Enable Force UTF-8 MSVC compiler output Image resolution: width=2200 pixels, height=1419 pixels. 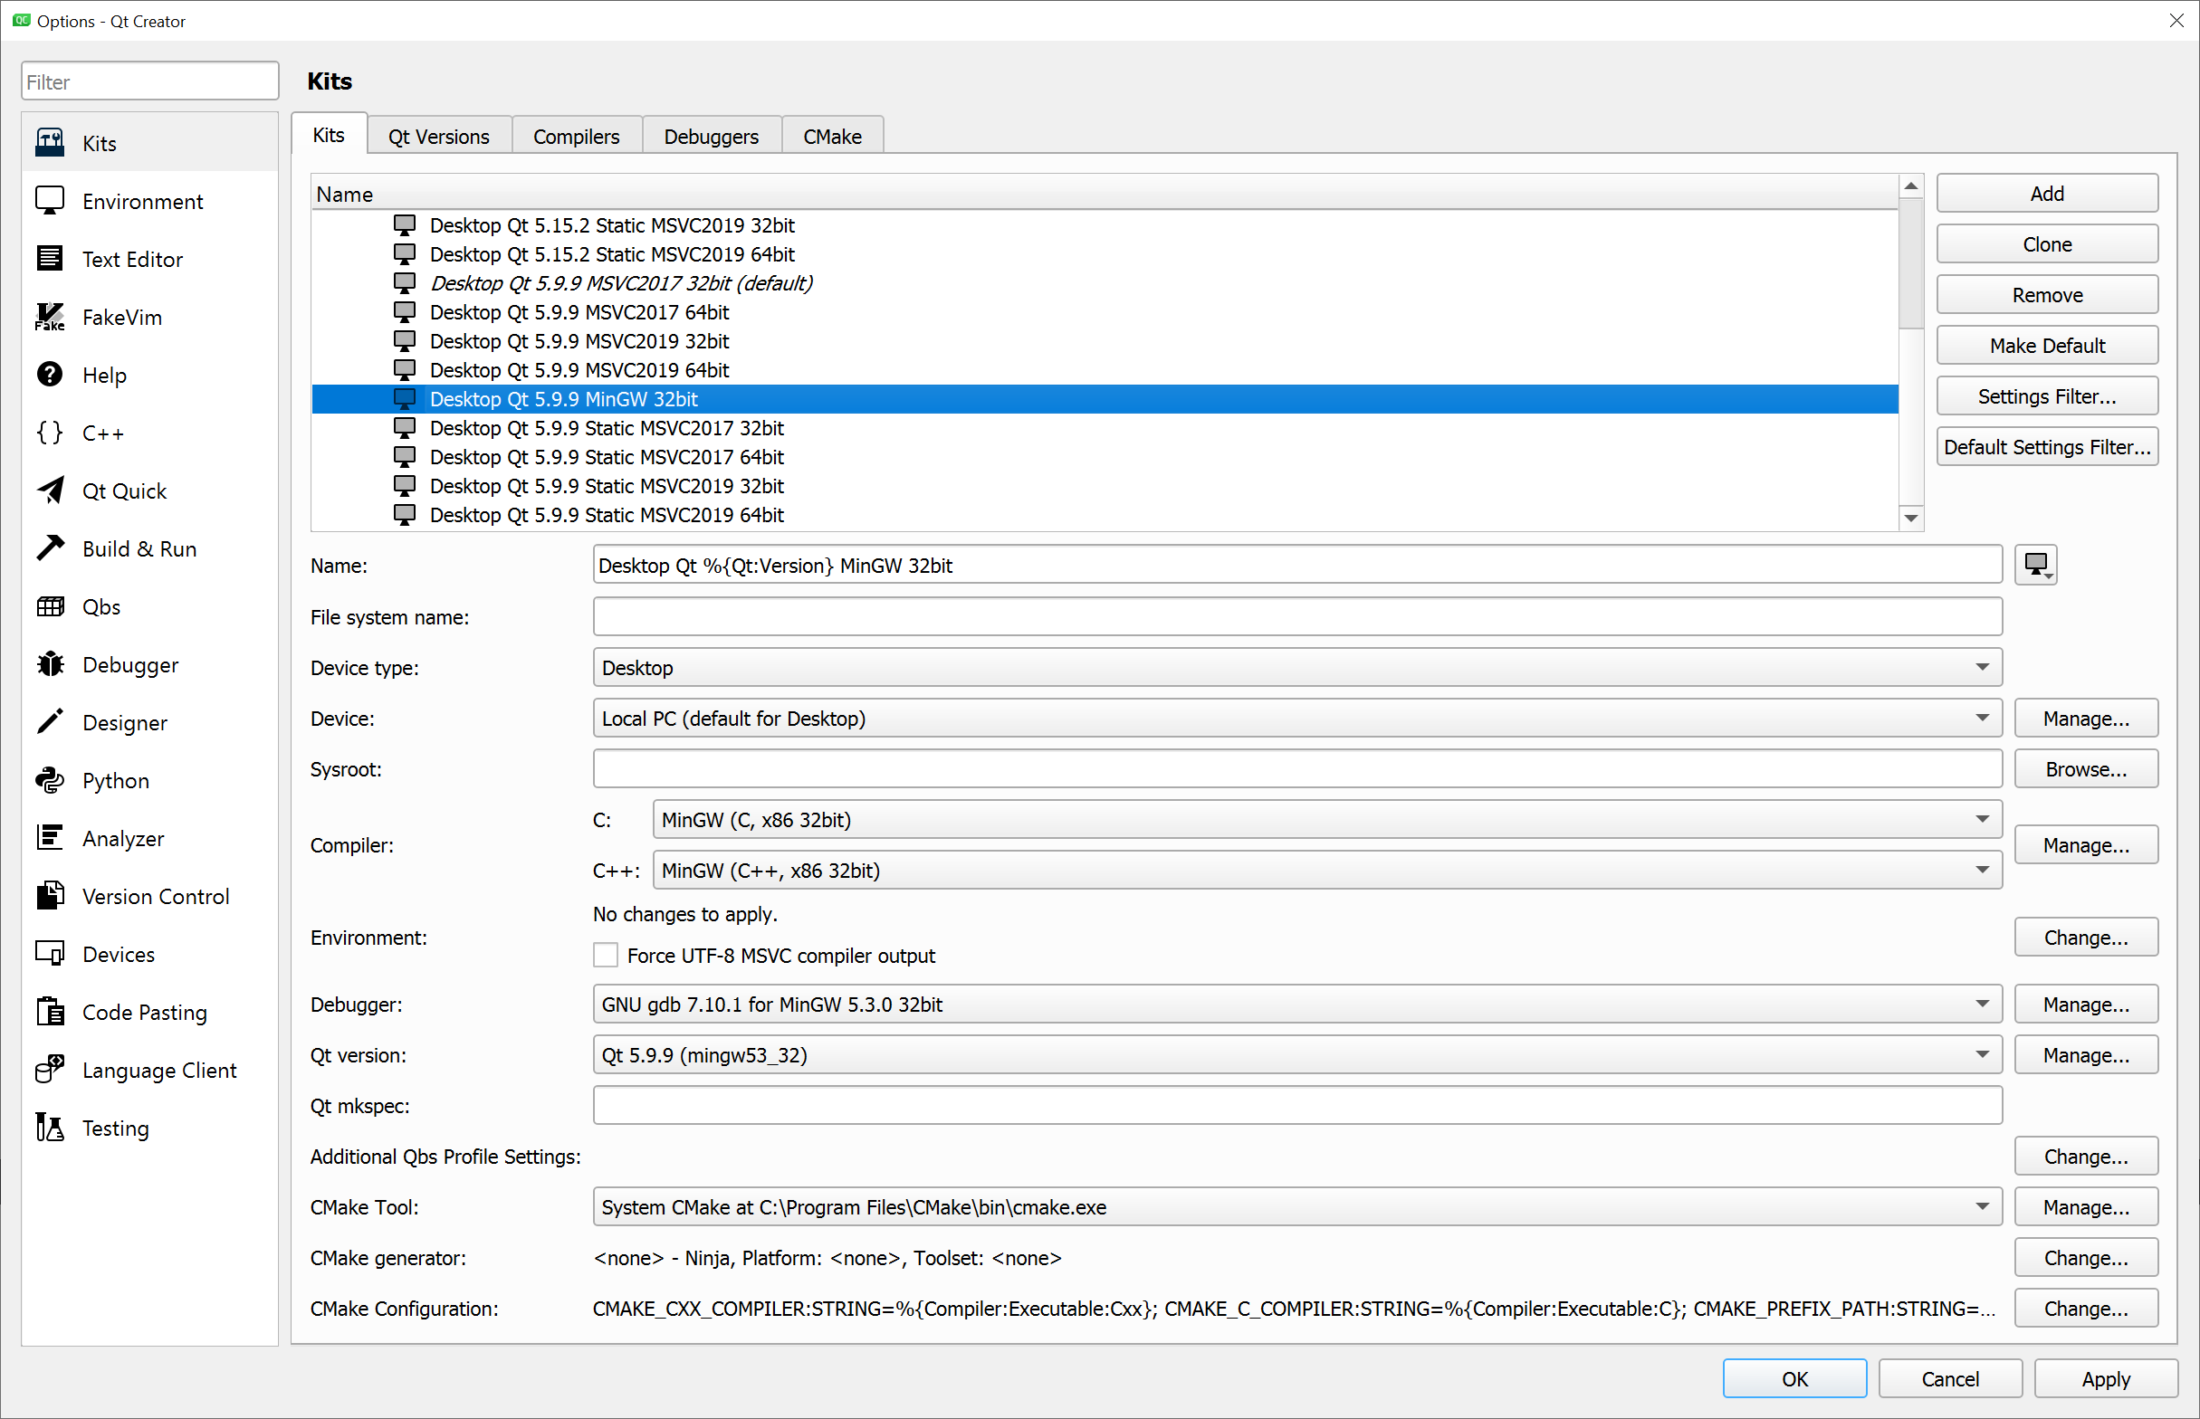point(606,956)
